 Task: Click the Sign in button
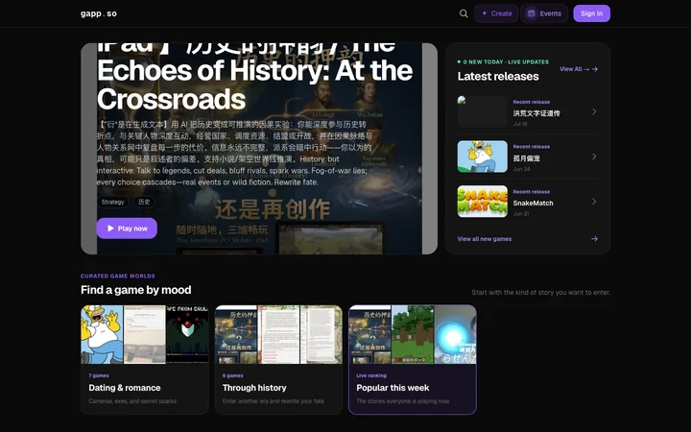[x=591, y=13]
